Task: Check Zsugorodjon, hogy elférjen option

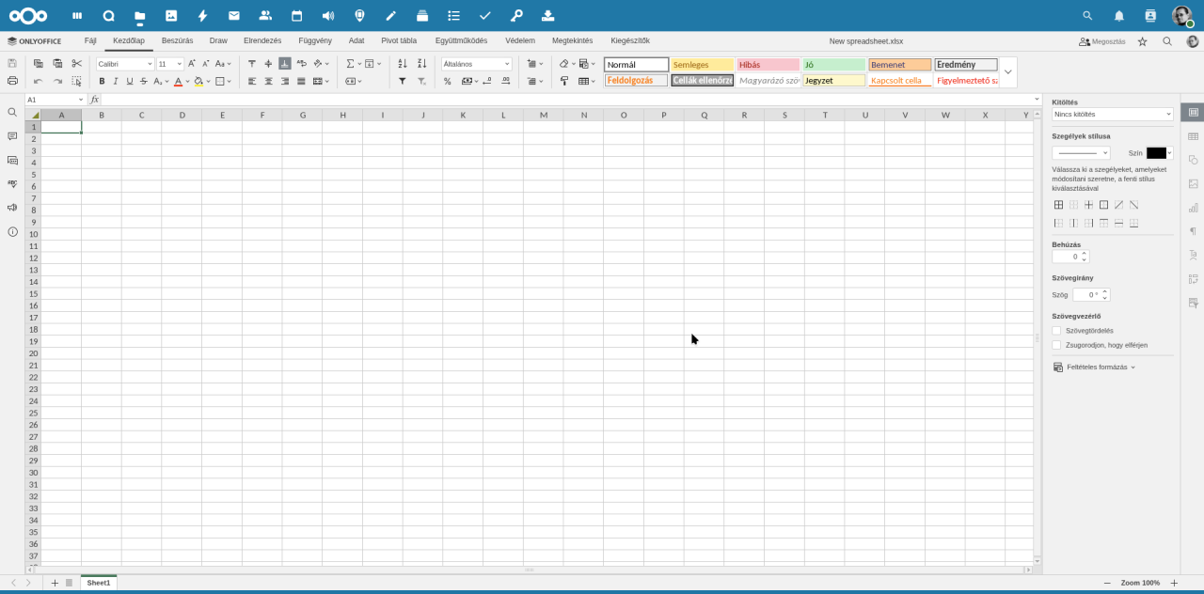Action: pos(1056,345)
